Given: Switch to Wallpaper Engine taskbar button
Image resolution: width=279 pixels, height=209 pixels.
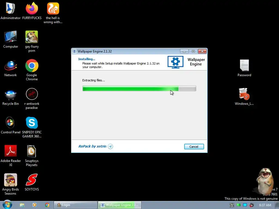Looking at the screenshot, I should [x=120, y=205].
